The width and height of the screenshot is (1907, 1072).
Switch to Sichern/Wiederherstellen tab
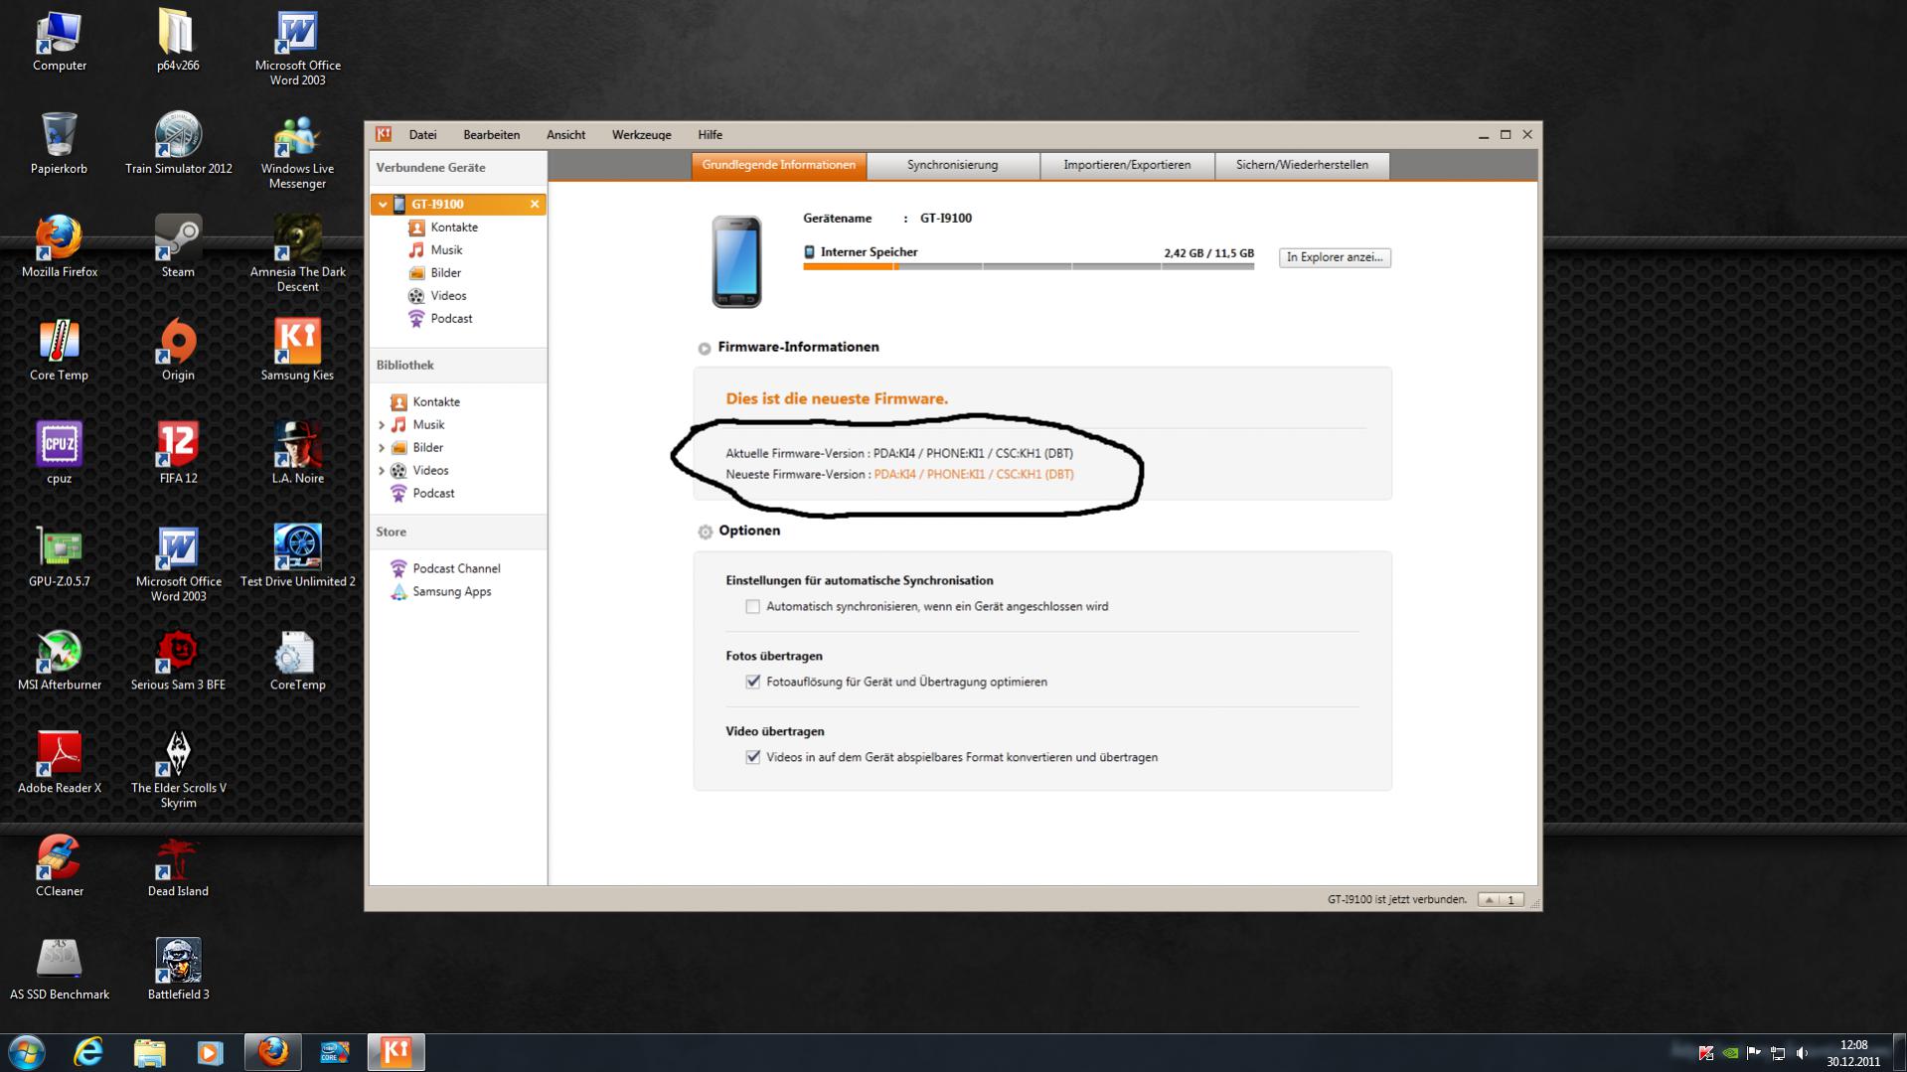click(x=1302, y=166)
